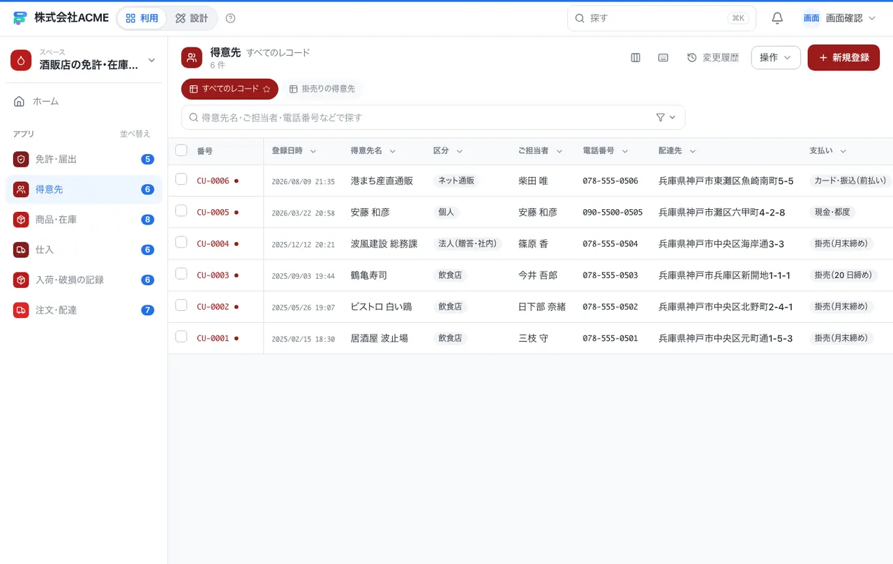
Task: Click the app logo beside 株式会社ACME
Action: (x=20, y=18)
